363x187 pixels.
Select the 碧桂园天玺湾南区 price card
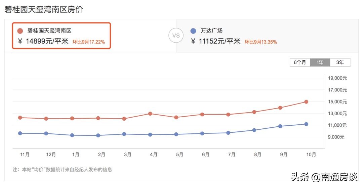click(x=62, y=36)
